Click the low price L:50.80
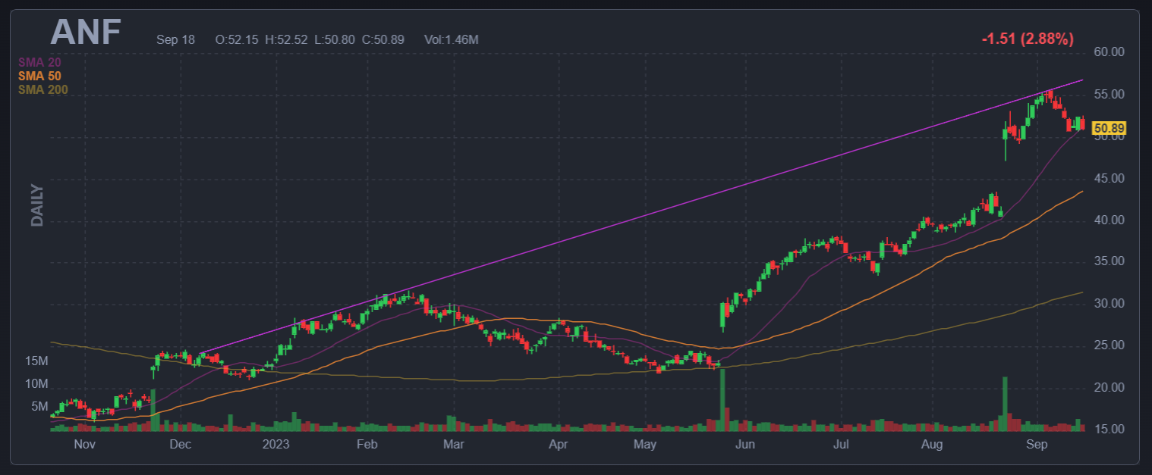Viewport: 1152px width, 475px height. 333,39
